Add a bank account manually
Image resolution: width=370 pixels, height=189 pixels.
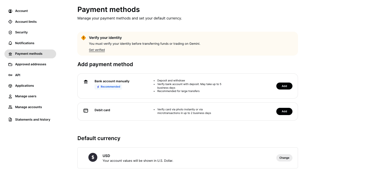pos(284,86)
